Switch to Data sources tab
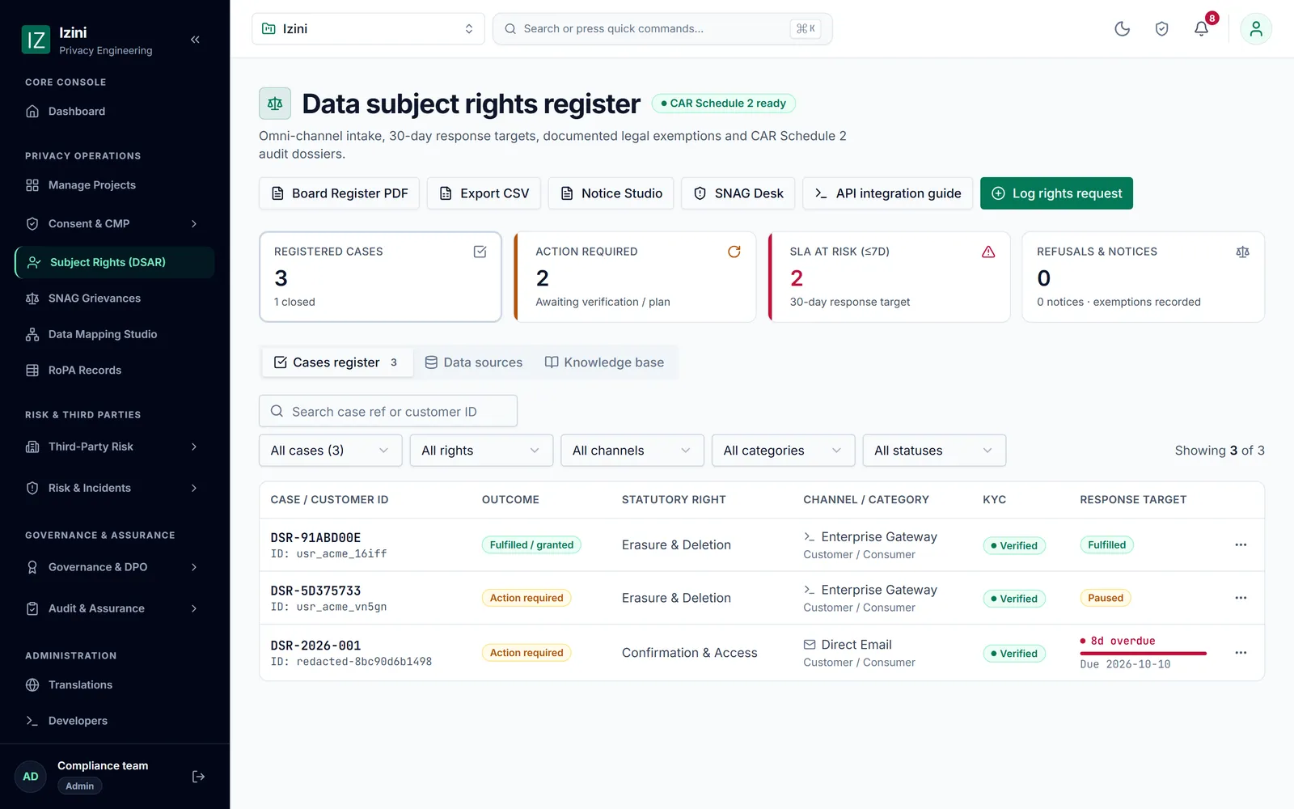Image resolution: width=1294 pixels, height=809 pixels. coord(474,362)
